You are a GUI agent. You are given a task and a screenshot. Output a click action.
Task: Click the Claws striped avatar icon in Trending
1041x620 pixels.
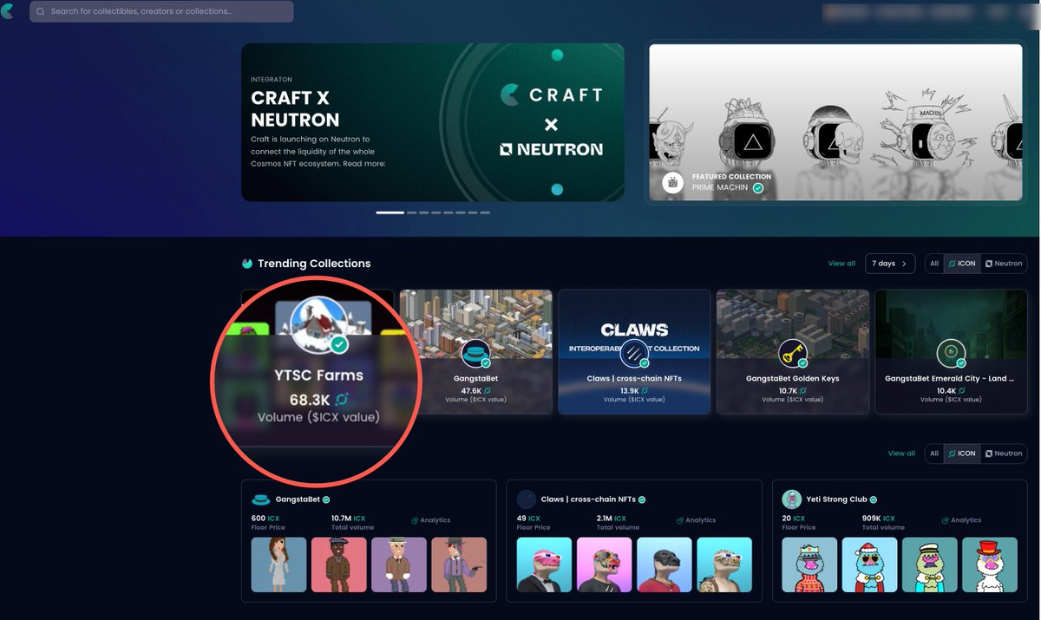point(634,353)
